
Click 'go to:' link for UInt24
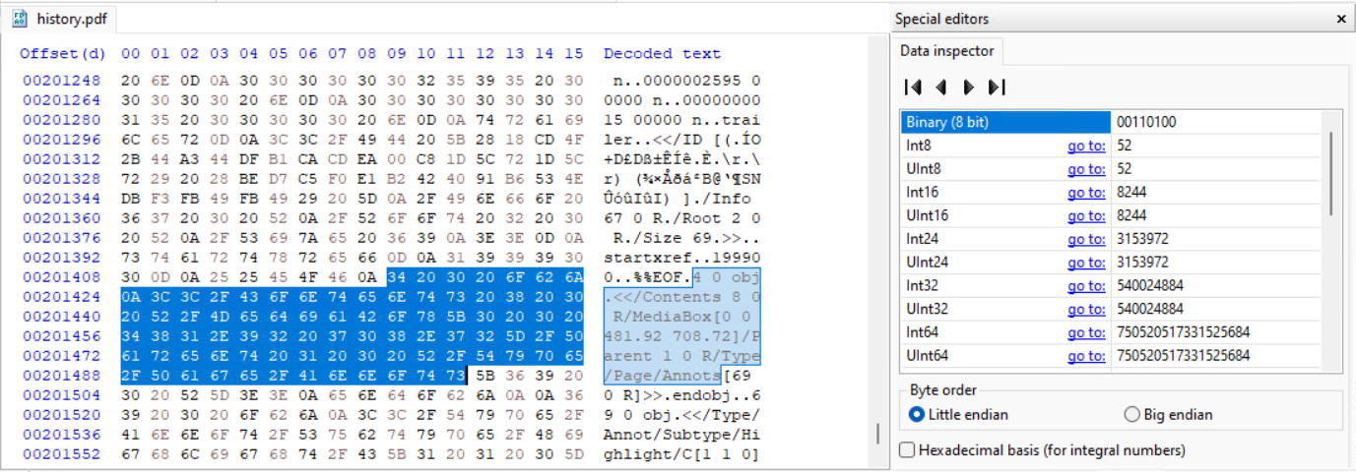click(1086, 263)
